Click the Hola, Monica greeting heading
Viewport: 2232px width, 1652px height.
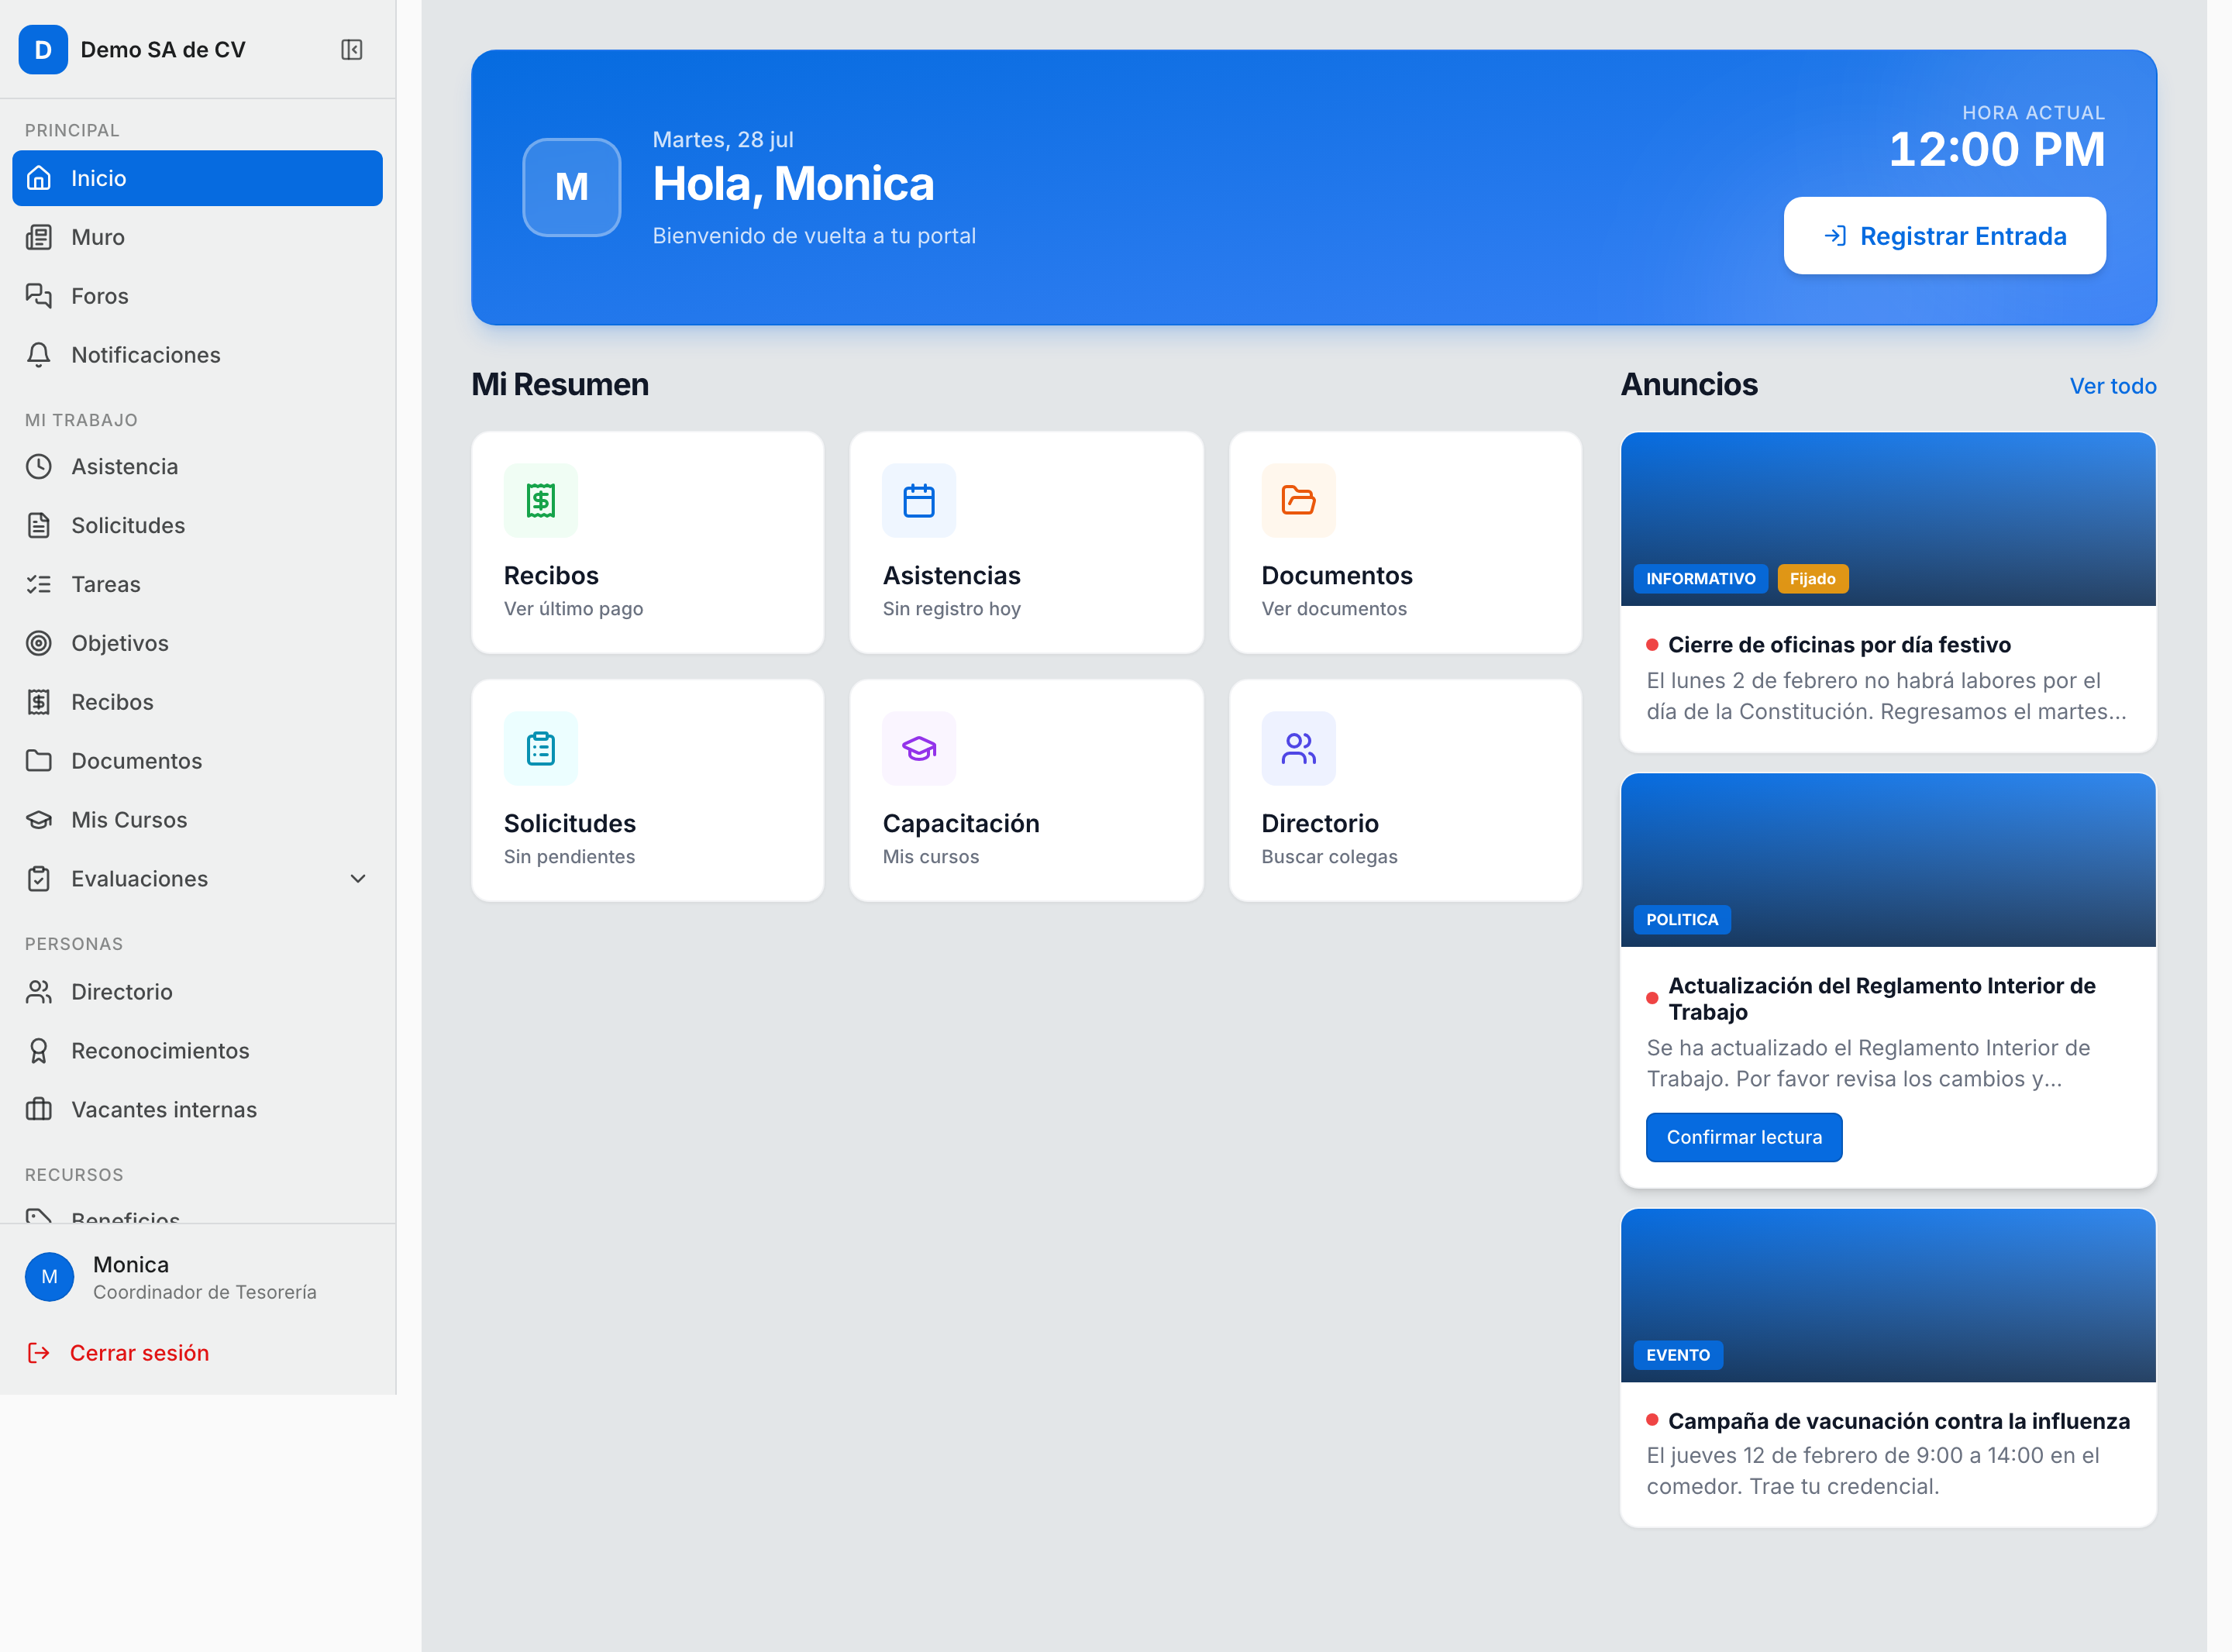click(794, 184)
